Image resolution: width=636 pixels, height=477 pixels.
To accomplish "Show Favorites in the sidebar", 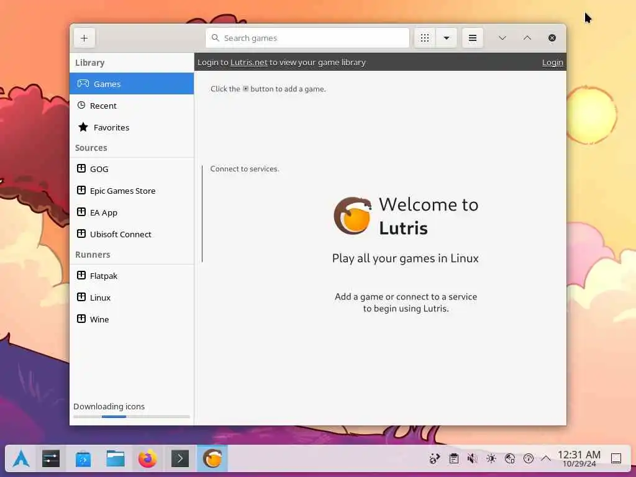I will coord(132,127).
